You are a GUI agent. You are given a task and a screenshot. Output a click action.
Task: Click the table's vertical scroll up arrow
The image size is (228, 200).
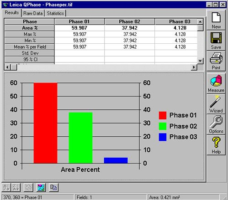coord(200,22)
